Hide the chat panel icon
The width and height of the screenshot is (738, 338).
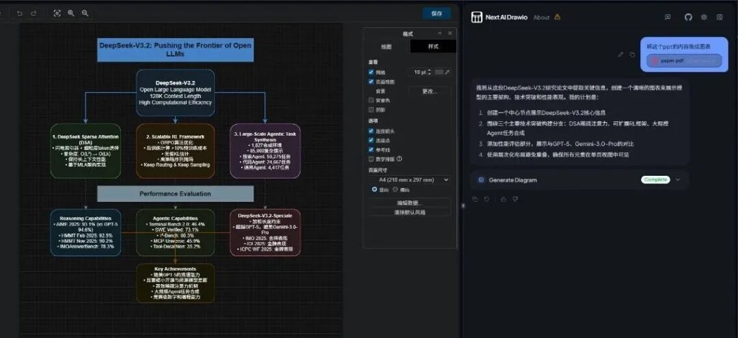point(720,17)
